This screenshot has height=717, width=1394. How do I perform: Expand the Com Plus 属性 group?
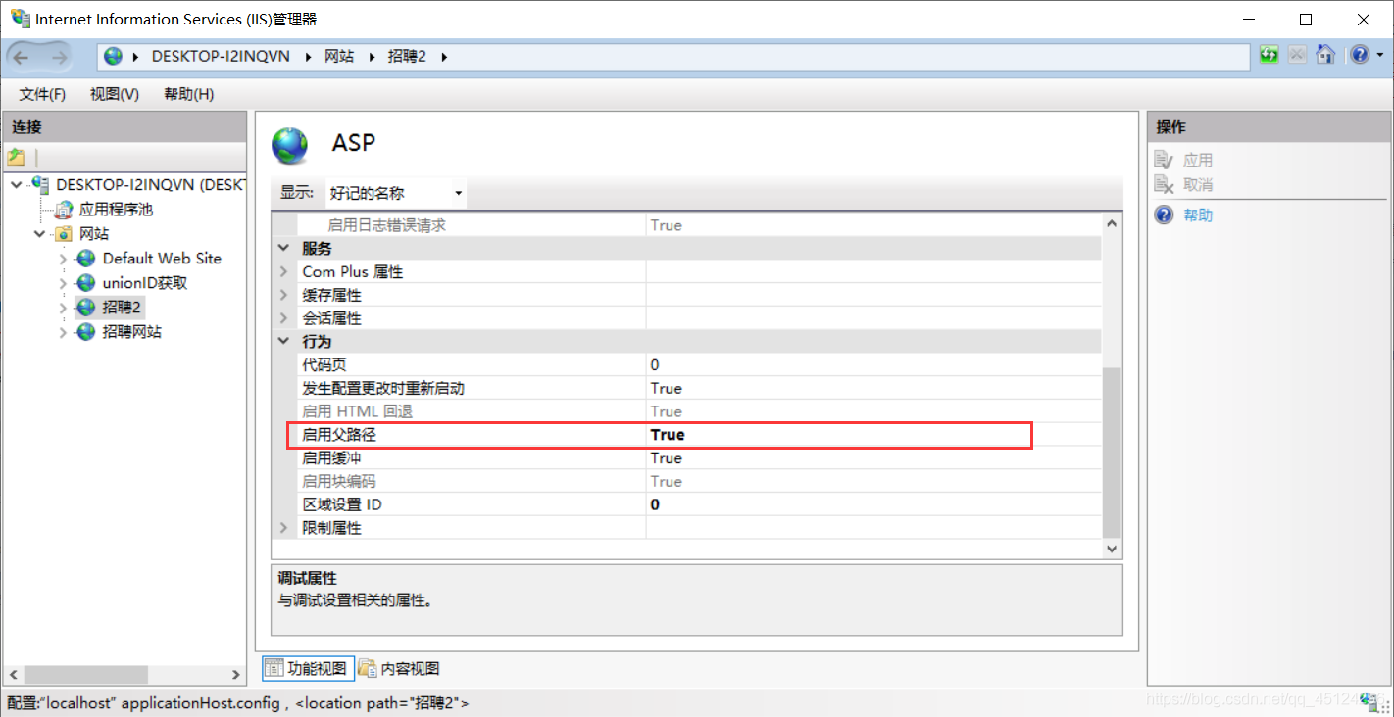tap(284, 271)
